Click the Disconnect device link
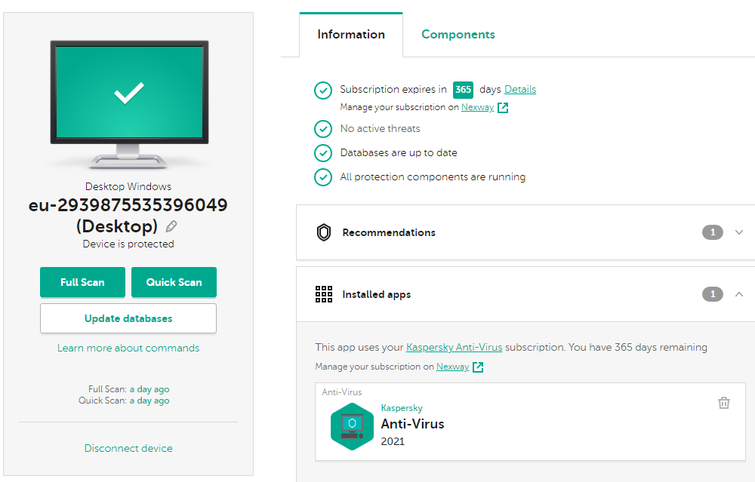 (128, 448)
